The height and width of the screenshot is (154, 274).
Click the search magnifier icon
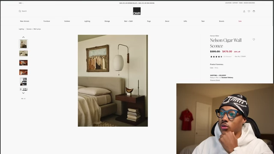[20, 11]
